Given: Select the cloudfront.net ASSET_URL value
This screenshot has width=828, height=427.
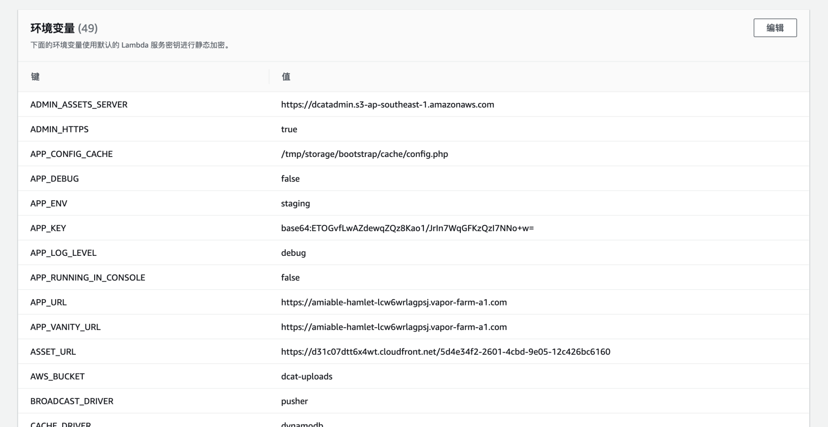Looking at the screenshot, I should tap(446, 352).
